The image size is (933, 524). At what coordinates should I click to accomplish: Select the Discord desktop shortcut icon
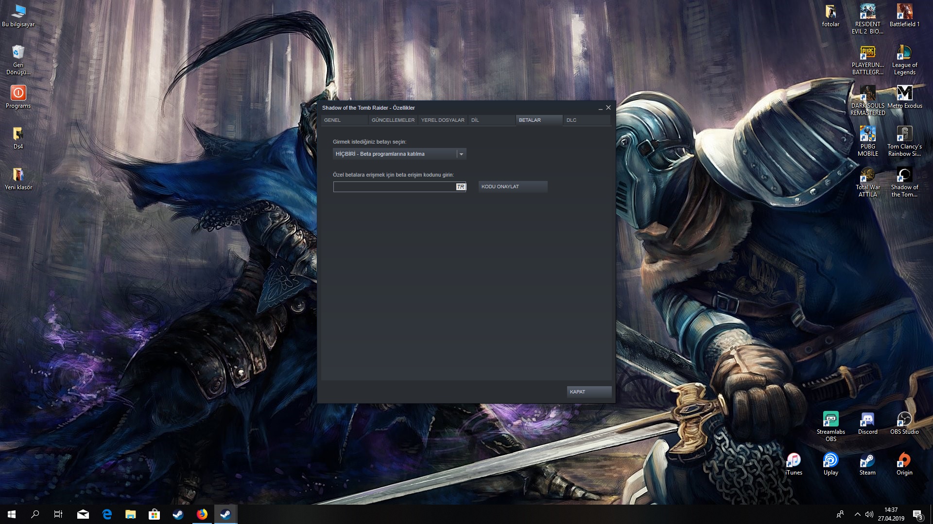pyautogui.click(x=867, y=423)
